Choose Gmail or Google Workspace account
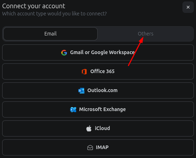Image resolution: width=196 pixels, height=158 pixels. coord(98,52)
